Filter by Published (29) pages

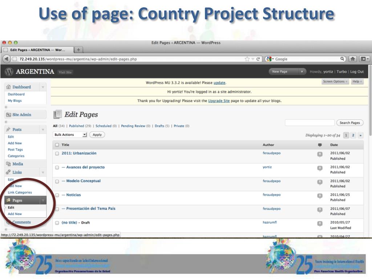coord(80,126)
